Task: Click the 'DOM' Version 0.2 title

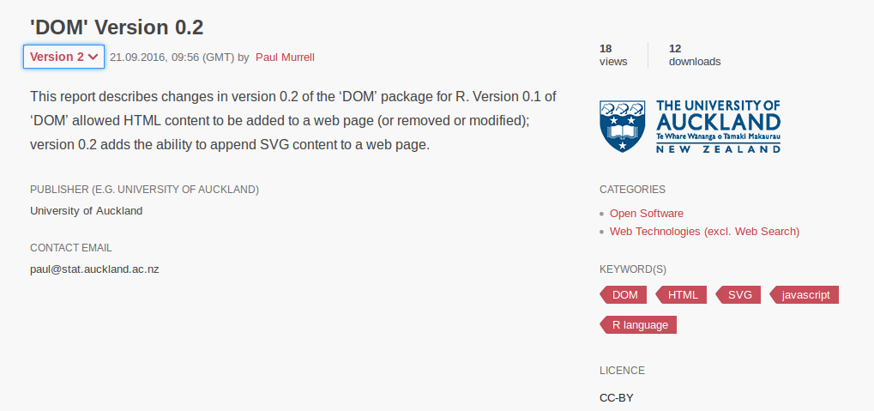Action: click(x=117, y=27)
